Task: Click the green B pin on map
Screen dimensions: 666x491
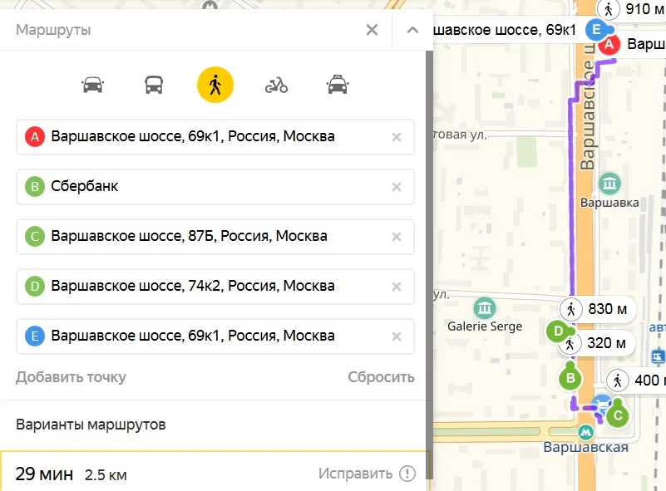Action: click(x=570, y=378)
